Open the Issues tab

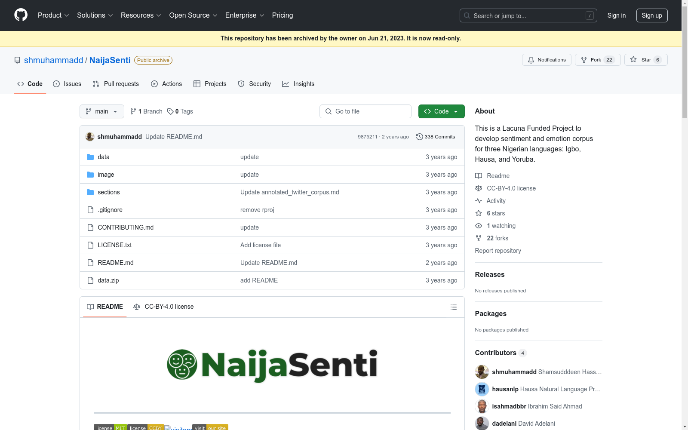coord(67,84)
